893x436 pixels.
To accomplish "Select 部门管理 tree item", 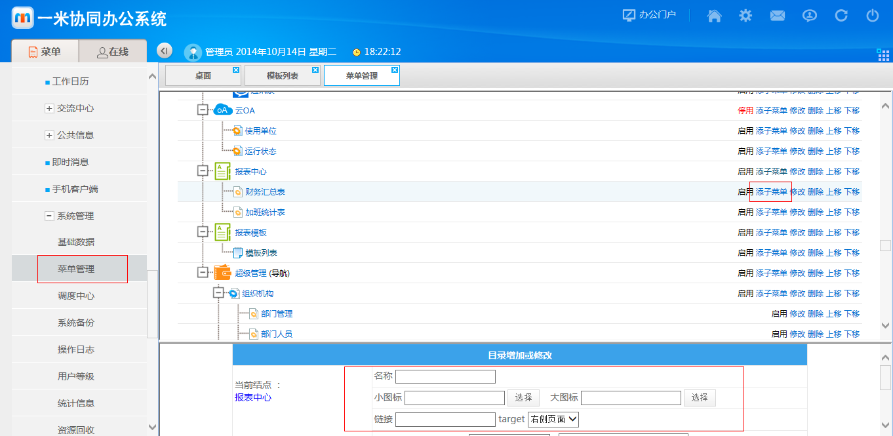I will coord(277,314).
